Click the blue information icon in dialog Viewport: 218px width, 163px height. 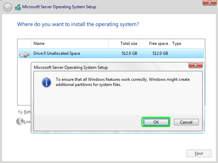pyautogui.click(x=47, y=83)
